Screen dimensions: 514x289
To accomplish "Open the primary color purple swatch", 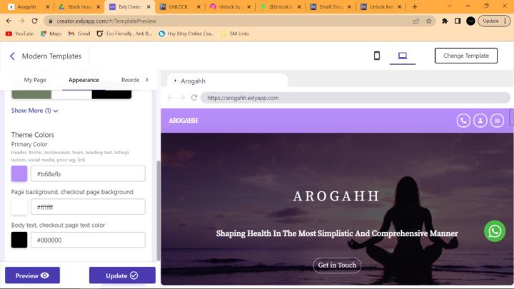I will [x=19, y=173].
